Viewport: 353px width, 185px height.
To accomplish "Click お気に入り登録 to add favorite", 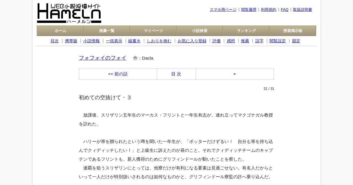I will tap(192, 41).
